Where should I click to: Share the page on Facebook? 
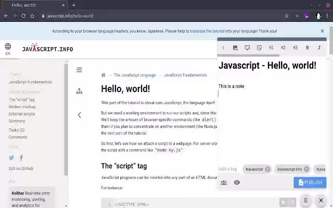tap(21, 158)
